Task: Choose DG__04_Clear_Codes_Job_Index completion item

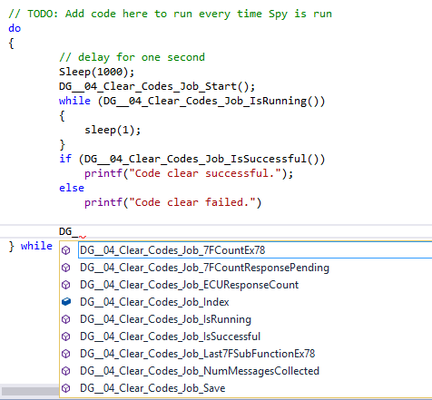Action: point(154,302)
